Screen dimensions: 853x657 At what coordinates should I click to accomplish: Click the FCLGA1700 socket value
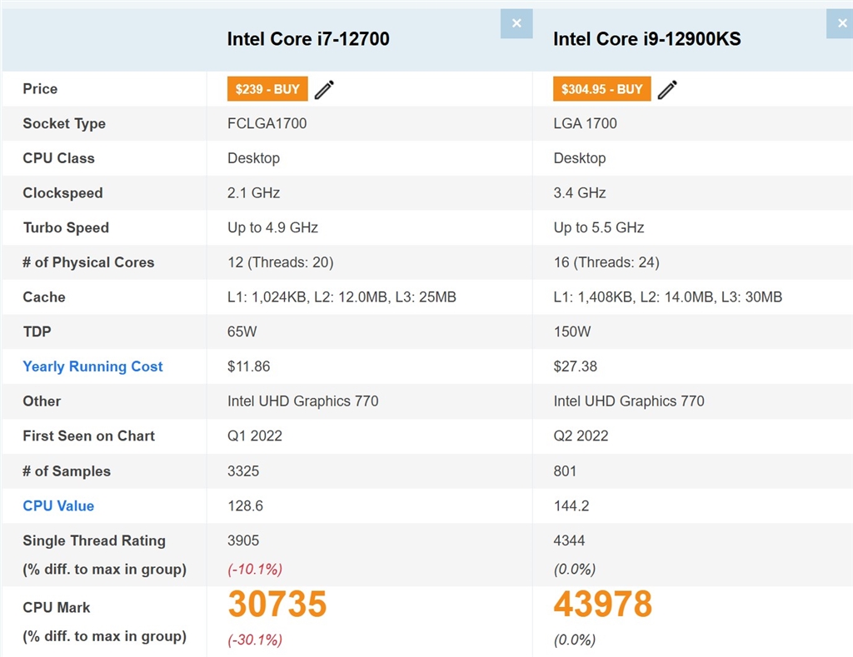click(267, 123)
